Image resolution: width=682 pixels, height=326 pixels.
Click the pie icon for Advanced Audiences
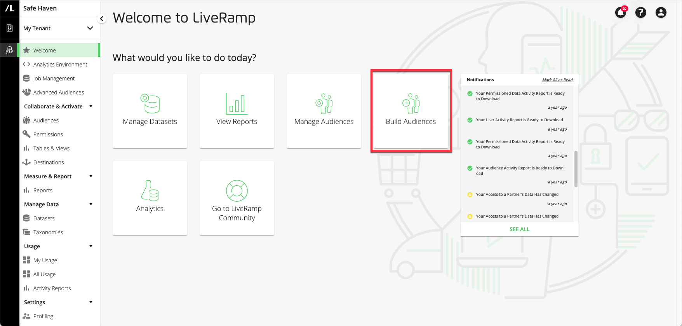[x=26, y=92]
